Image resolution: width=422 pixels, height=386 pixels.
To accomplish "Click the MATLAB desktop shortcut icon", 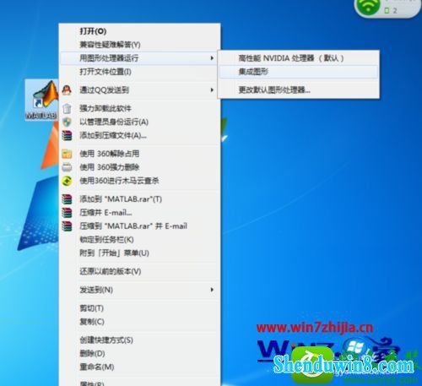I will 41,100.
